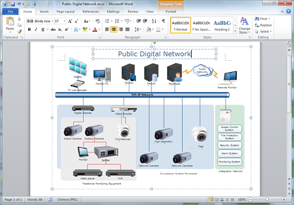Switch to the Page Layout tab

[x=65, y=11]
